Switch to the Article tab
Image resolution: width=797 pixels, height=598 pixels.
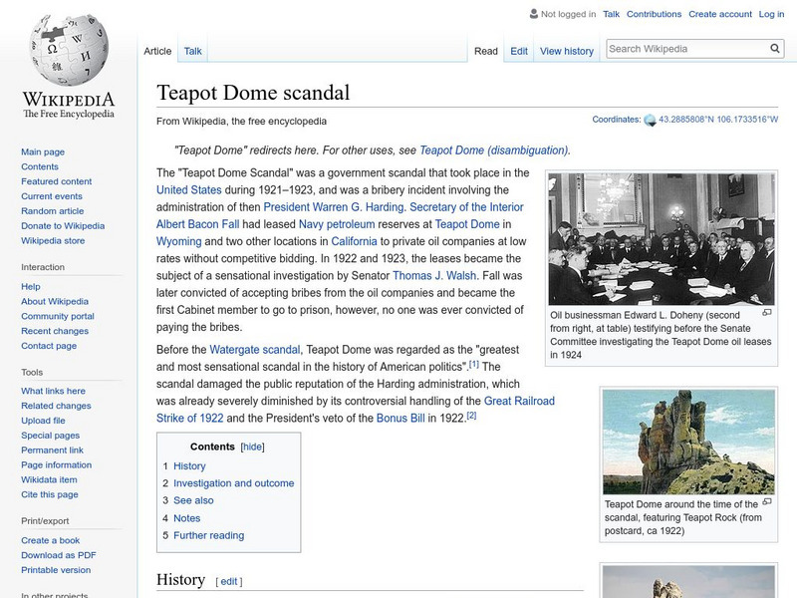point(157,51)
